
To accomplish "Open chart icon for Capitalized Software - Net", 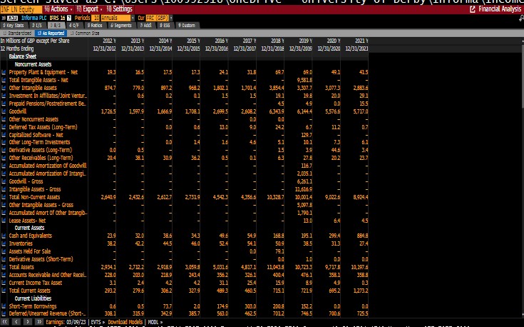I will coord(4,135).
